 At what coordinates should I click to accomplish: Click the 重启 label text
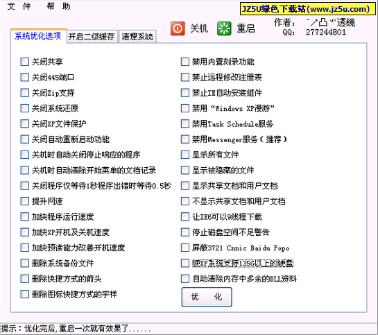click(246, 28)
